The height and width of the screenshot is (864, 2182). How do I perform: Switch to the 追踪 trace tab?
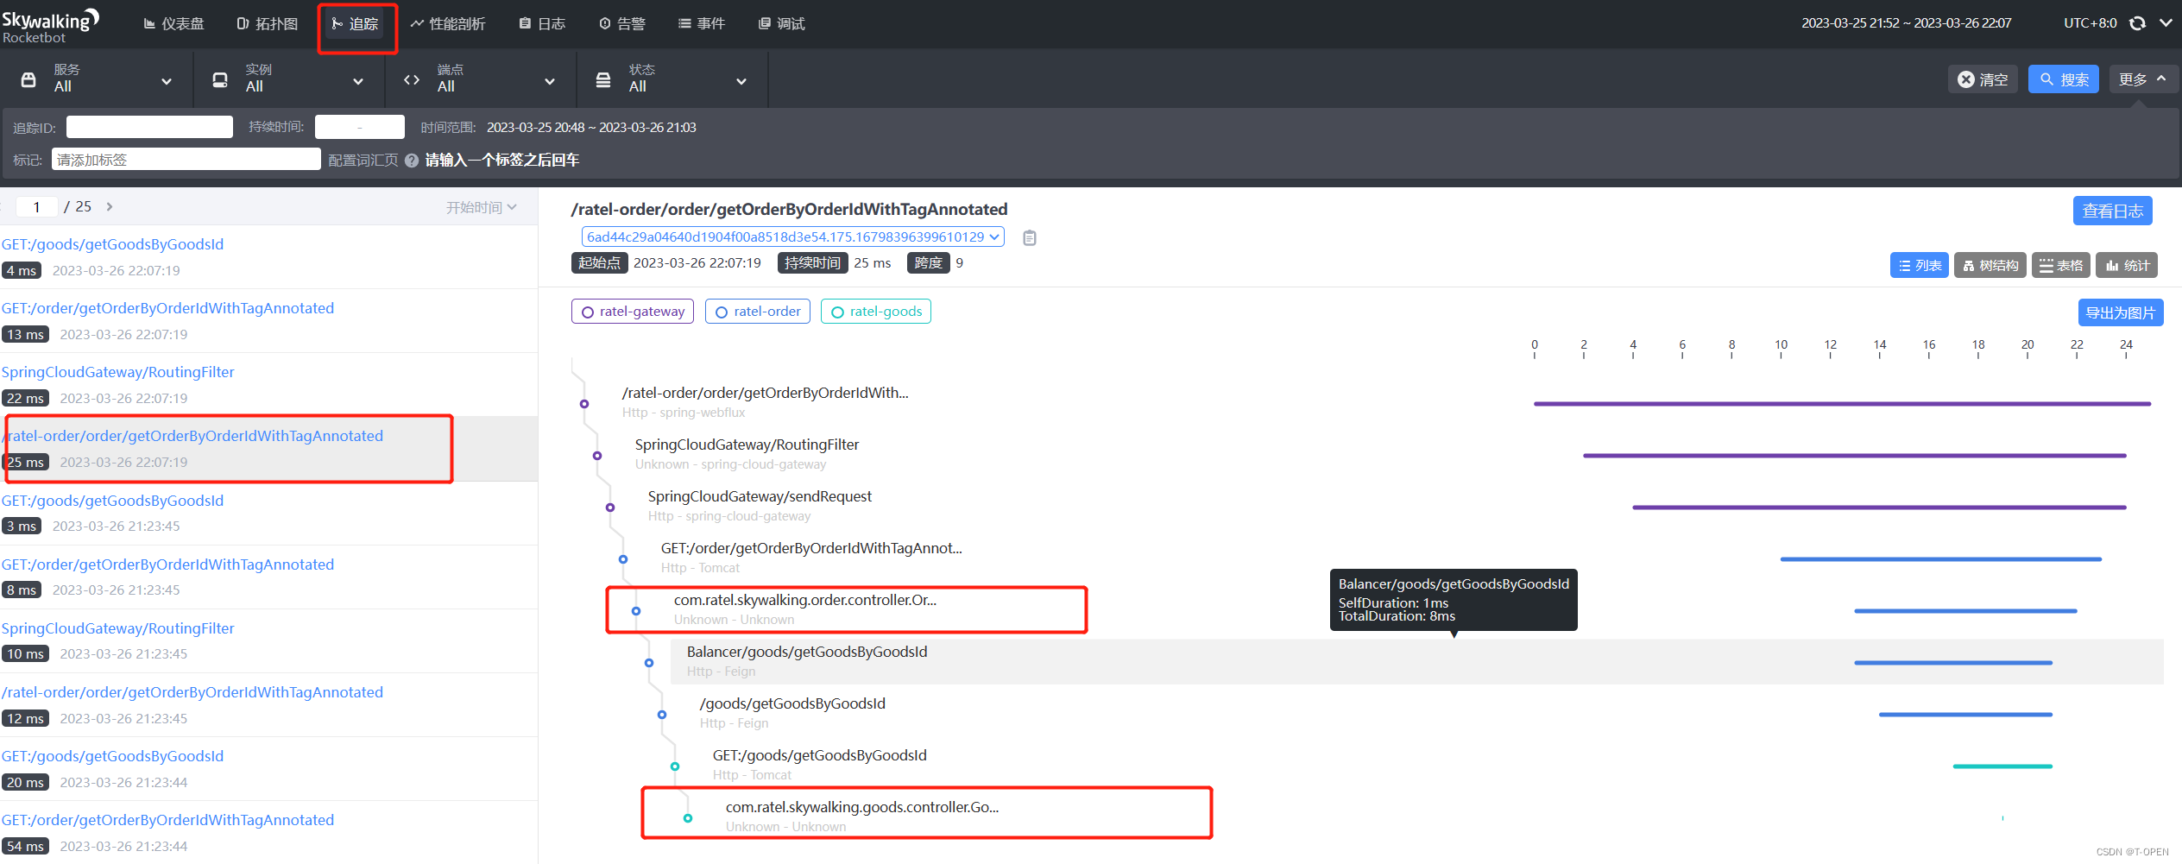(x=356, y=23)
